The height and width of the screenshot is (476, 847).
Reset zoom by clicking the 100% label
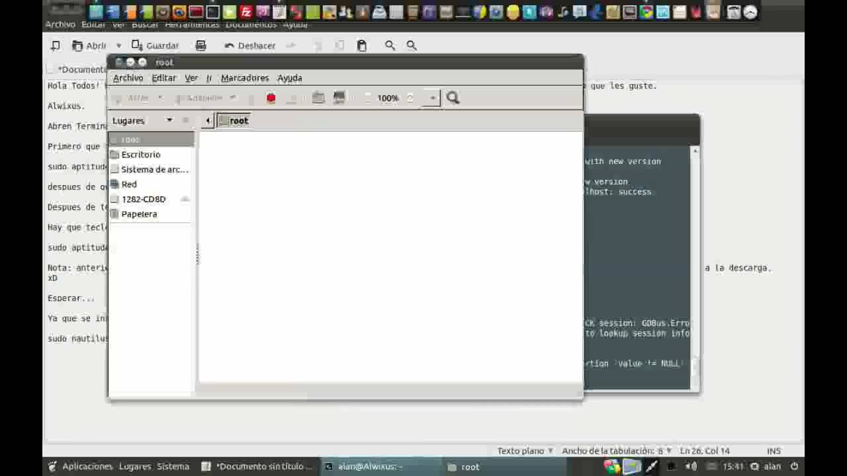click(x=388, y=98)
